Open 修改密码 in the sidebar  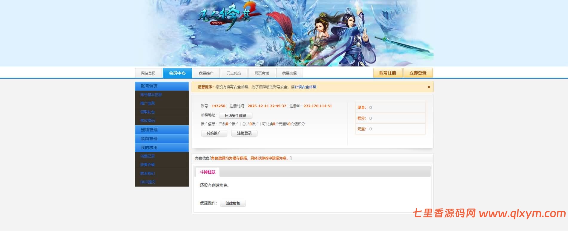coord(148,121)
